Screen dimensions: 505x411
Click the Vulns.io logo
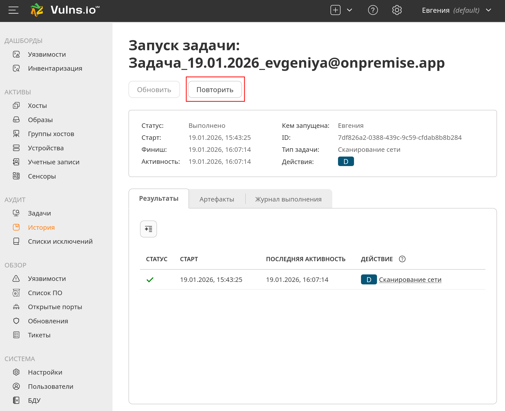pos(65,10)
